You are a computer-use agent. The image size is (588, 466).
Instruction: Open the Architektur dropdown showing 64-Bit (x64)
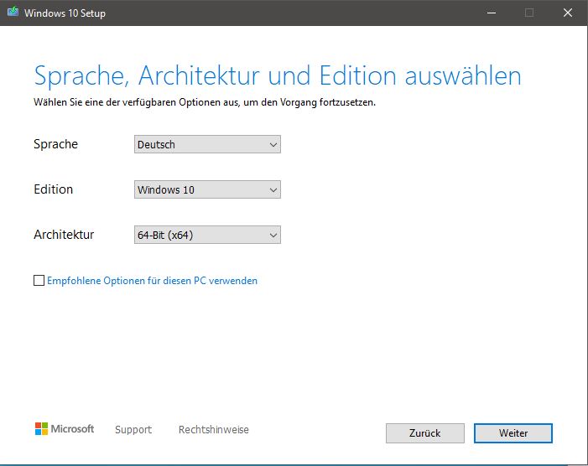(207, 235)
